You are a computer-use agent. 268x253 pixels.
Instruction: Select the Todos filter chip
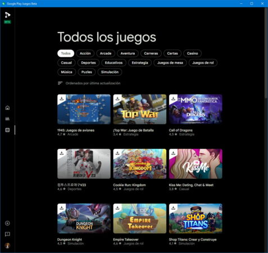click(66, 53)
